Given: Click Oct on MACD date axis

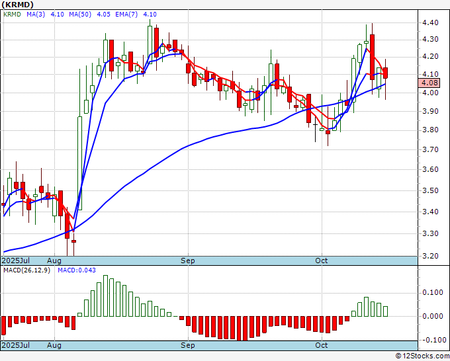Looking at the screenshot, I should [321, 345].
